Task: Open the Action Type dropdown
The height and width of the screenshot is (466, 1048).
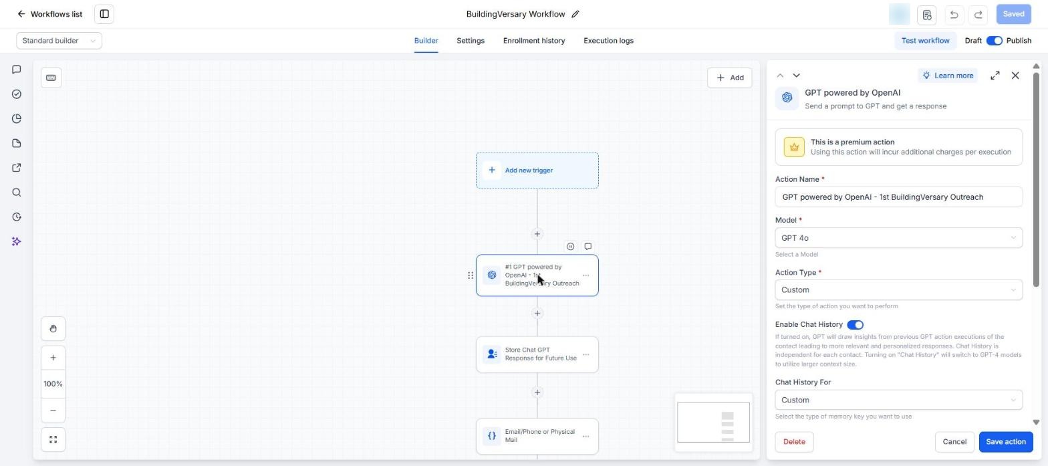Action: tap(898, 290)
